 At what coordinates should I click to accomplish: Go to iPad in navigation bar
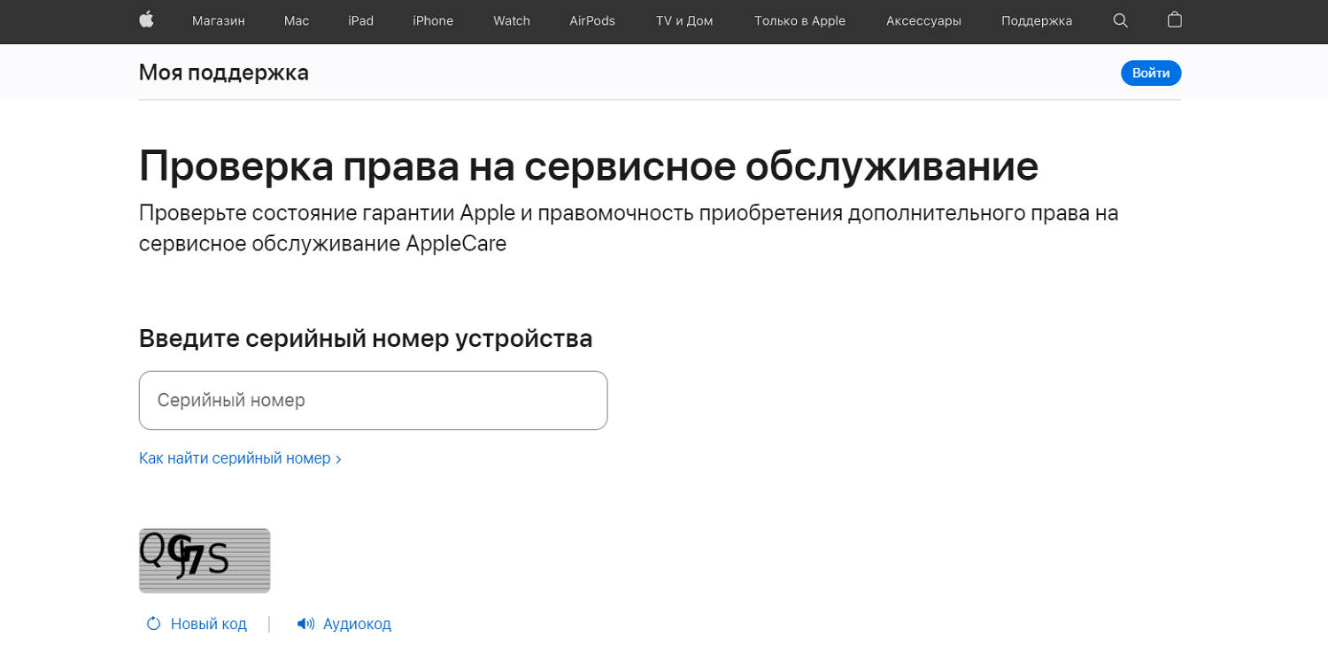pyautogui.click(x=360, y=20)
